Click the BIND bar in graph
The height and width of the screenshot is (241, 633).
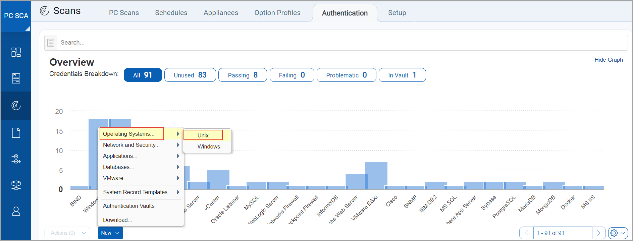pos(80,188)
